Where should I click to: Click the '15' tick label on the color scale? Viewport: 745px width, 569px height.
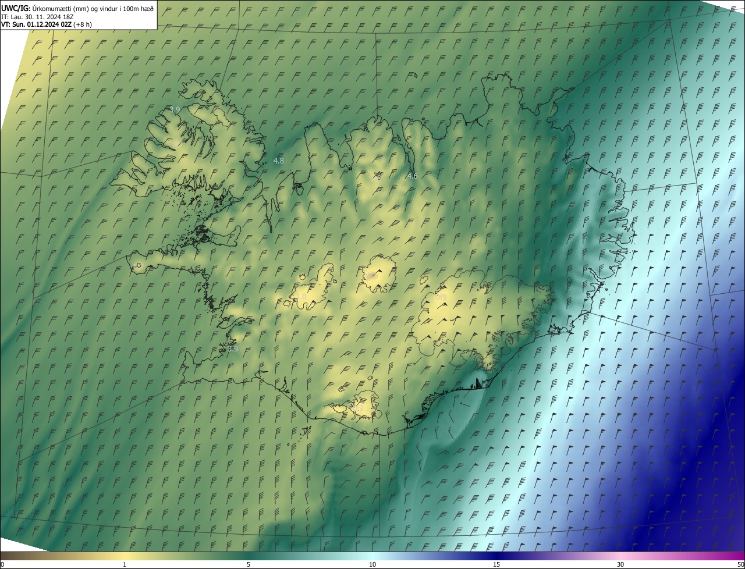[496, 564]
